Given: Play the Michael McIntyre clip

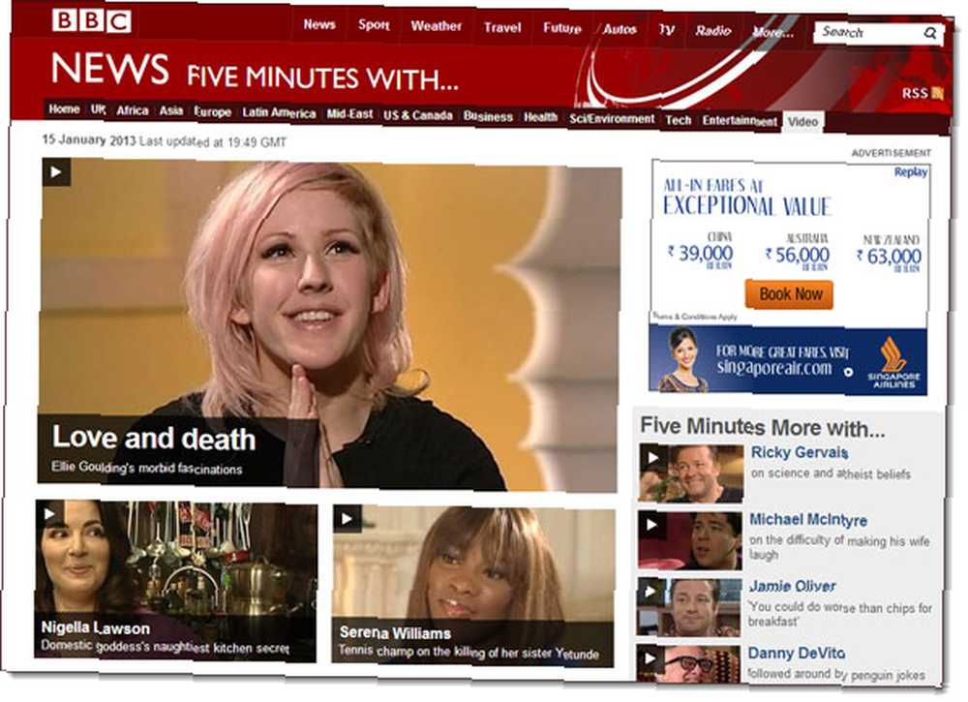Looking at the screenshot, I should click(651, 524).
